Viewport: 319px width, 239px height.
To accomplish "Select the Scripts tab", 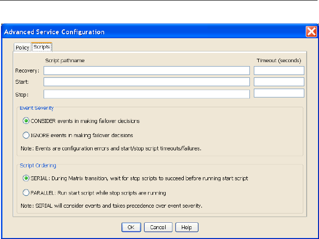I will coord(42,48).
